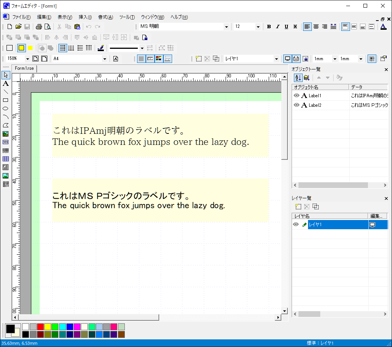Switch to the Form1.rse tab
The height and width of the screenshot is (347, 392).
24,69
